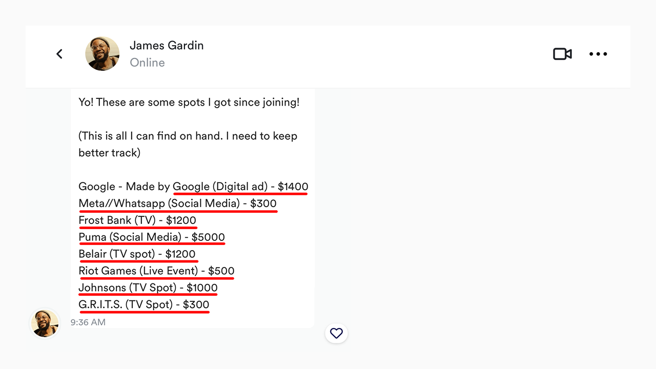Select the Belair TV spot $1200 line
Image resolution: width=656 pixels, height=369 pixels.
(x=137, y=254)
